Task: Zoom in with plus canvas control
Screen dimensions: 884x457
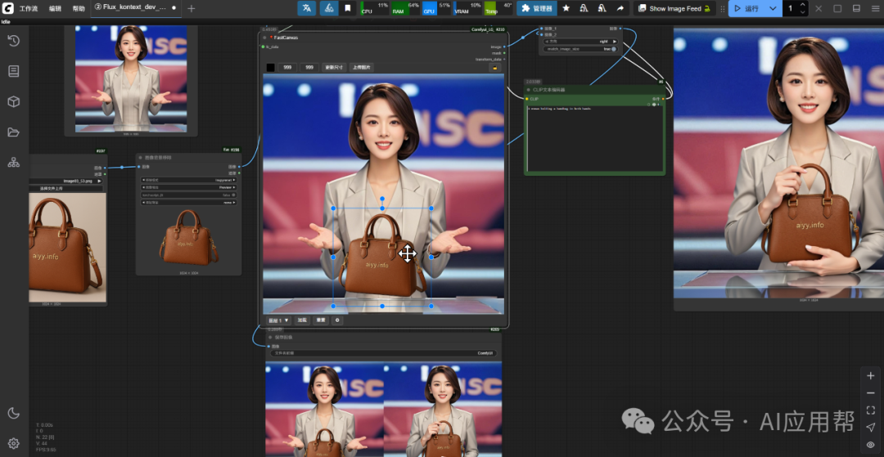Action: pos(871,375)
